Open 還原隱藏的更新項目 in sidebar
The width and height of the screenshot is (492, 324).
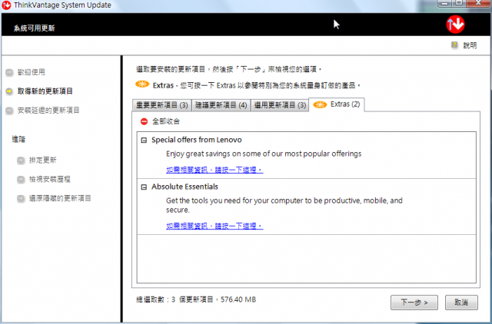pyautogui.click(x=60, y=198)
